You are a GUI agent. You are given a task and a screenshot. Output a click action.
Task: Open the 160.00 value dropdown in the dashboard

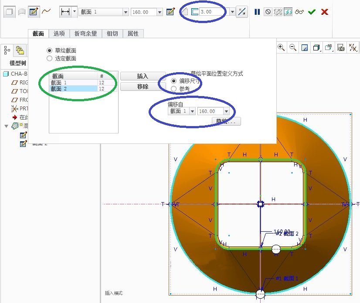pyautogui.click(x=160, y=12)
